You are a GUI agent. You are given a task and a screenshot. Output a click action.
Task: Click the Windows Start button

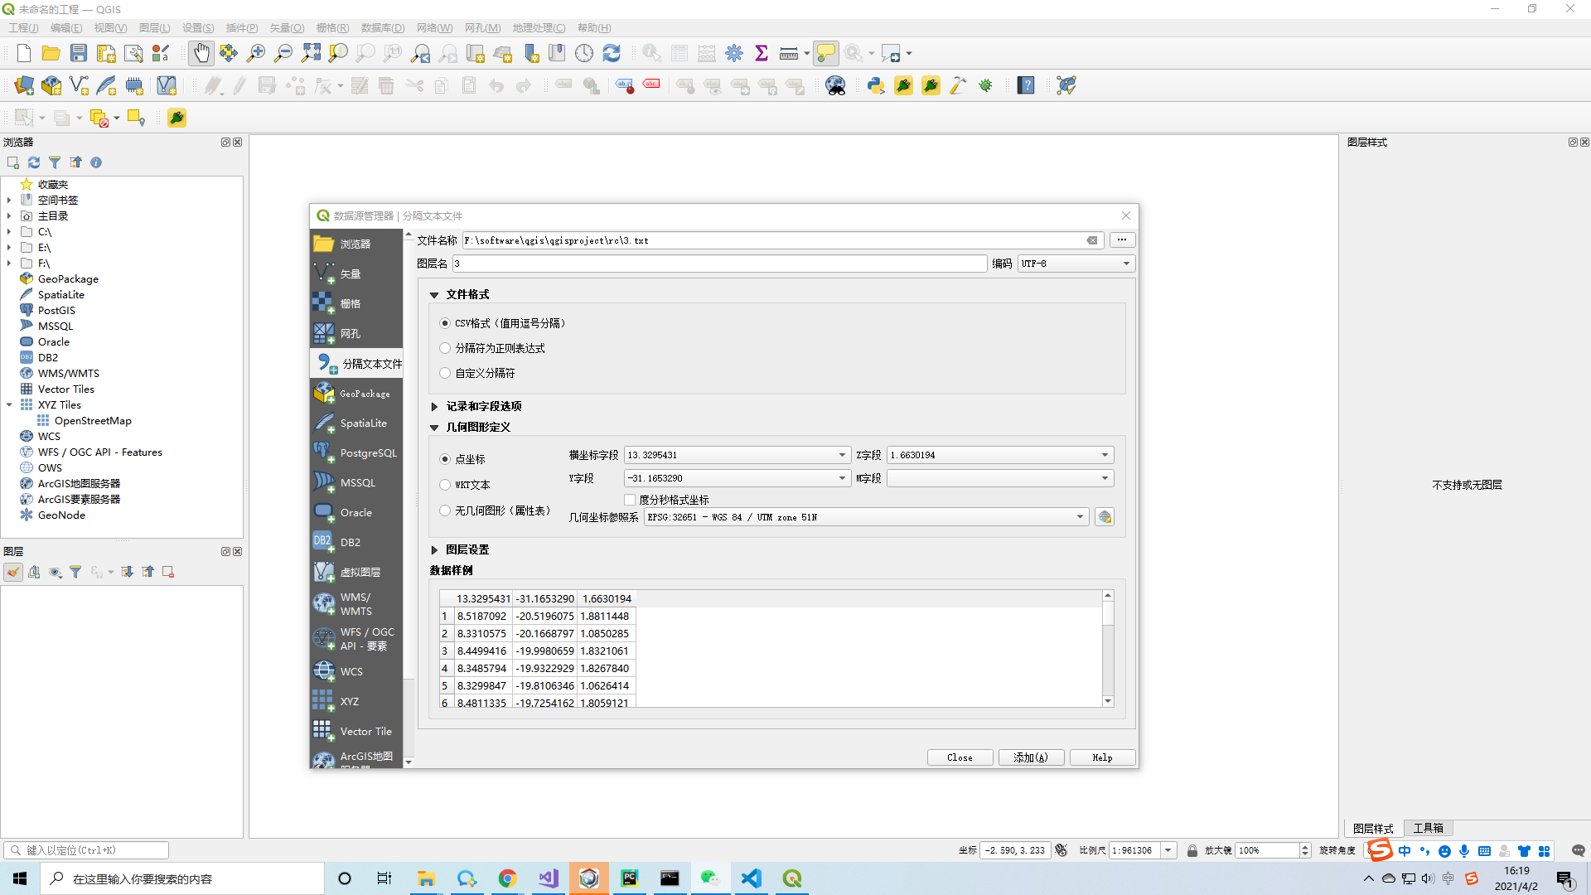point(20,878)
